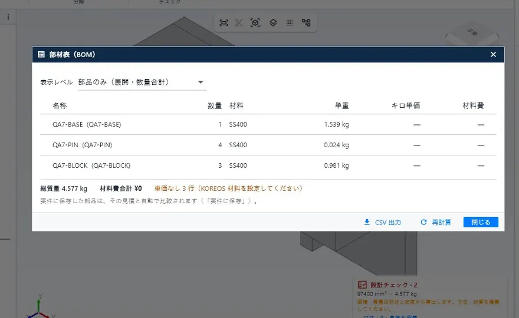
Task: Click the XYZ axis triad in viewport corner
Action: point(40,306)
